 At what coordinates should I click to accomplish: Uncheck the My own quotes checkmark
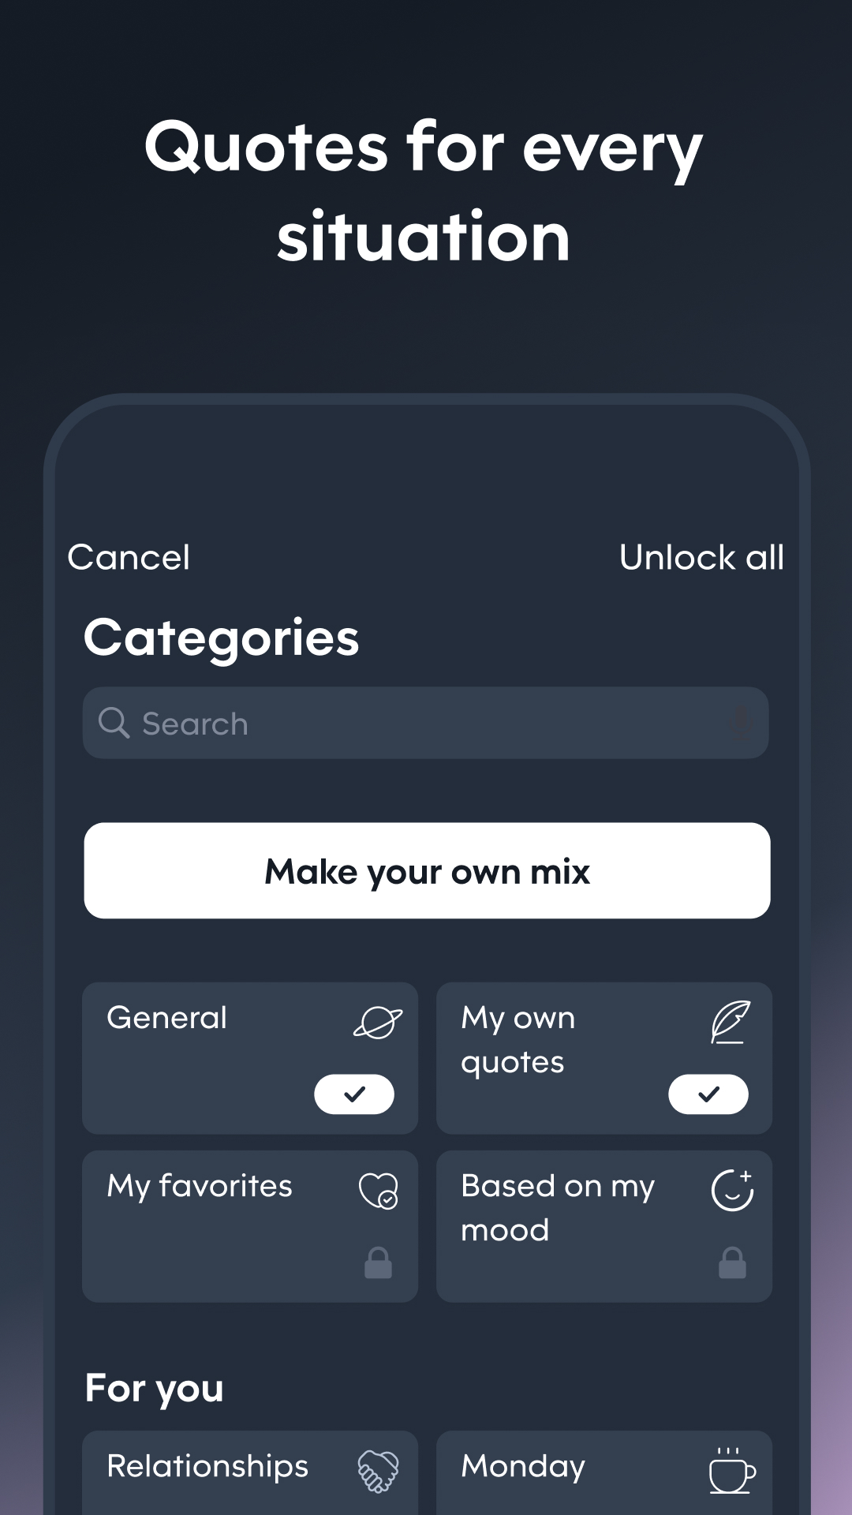point(708,1094)
